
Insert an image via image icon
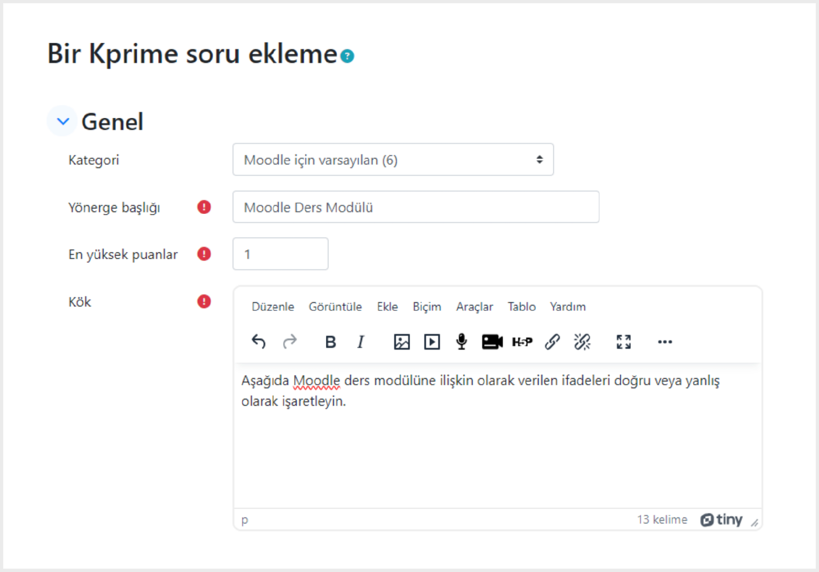402,341
